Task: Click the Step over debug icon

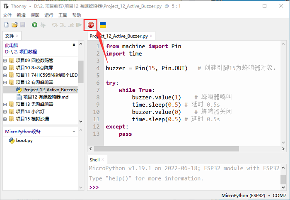Action: 55,25
